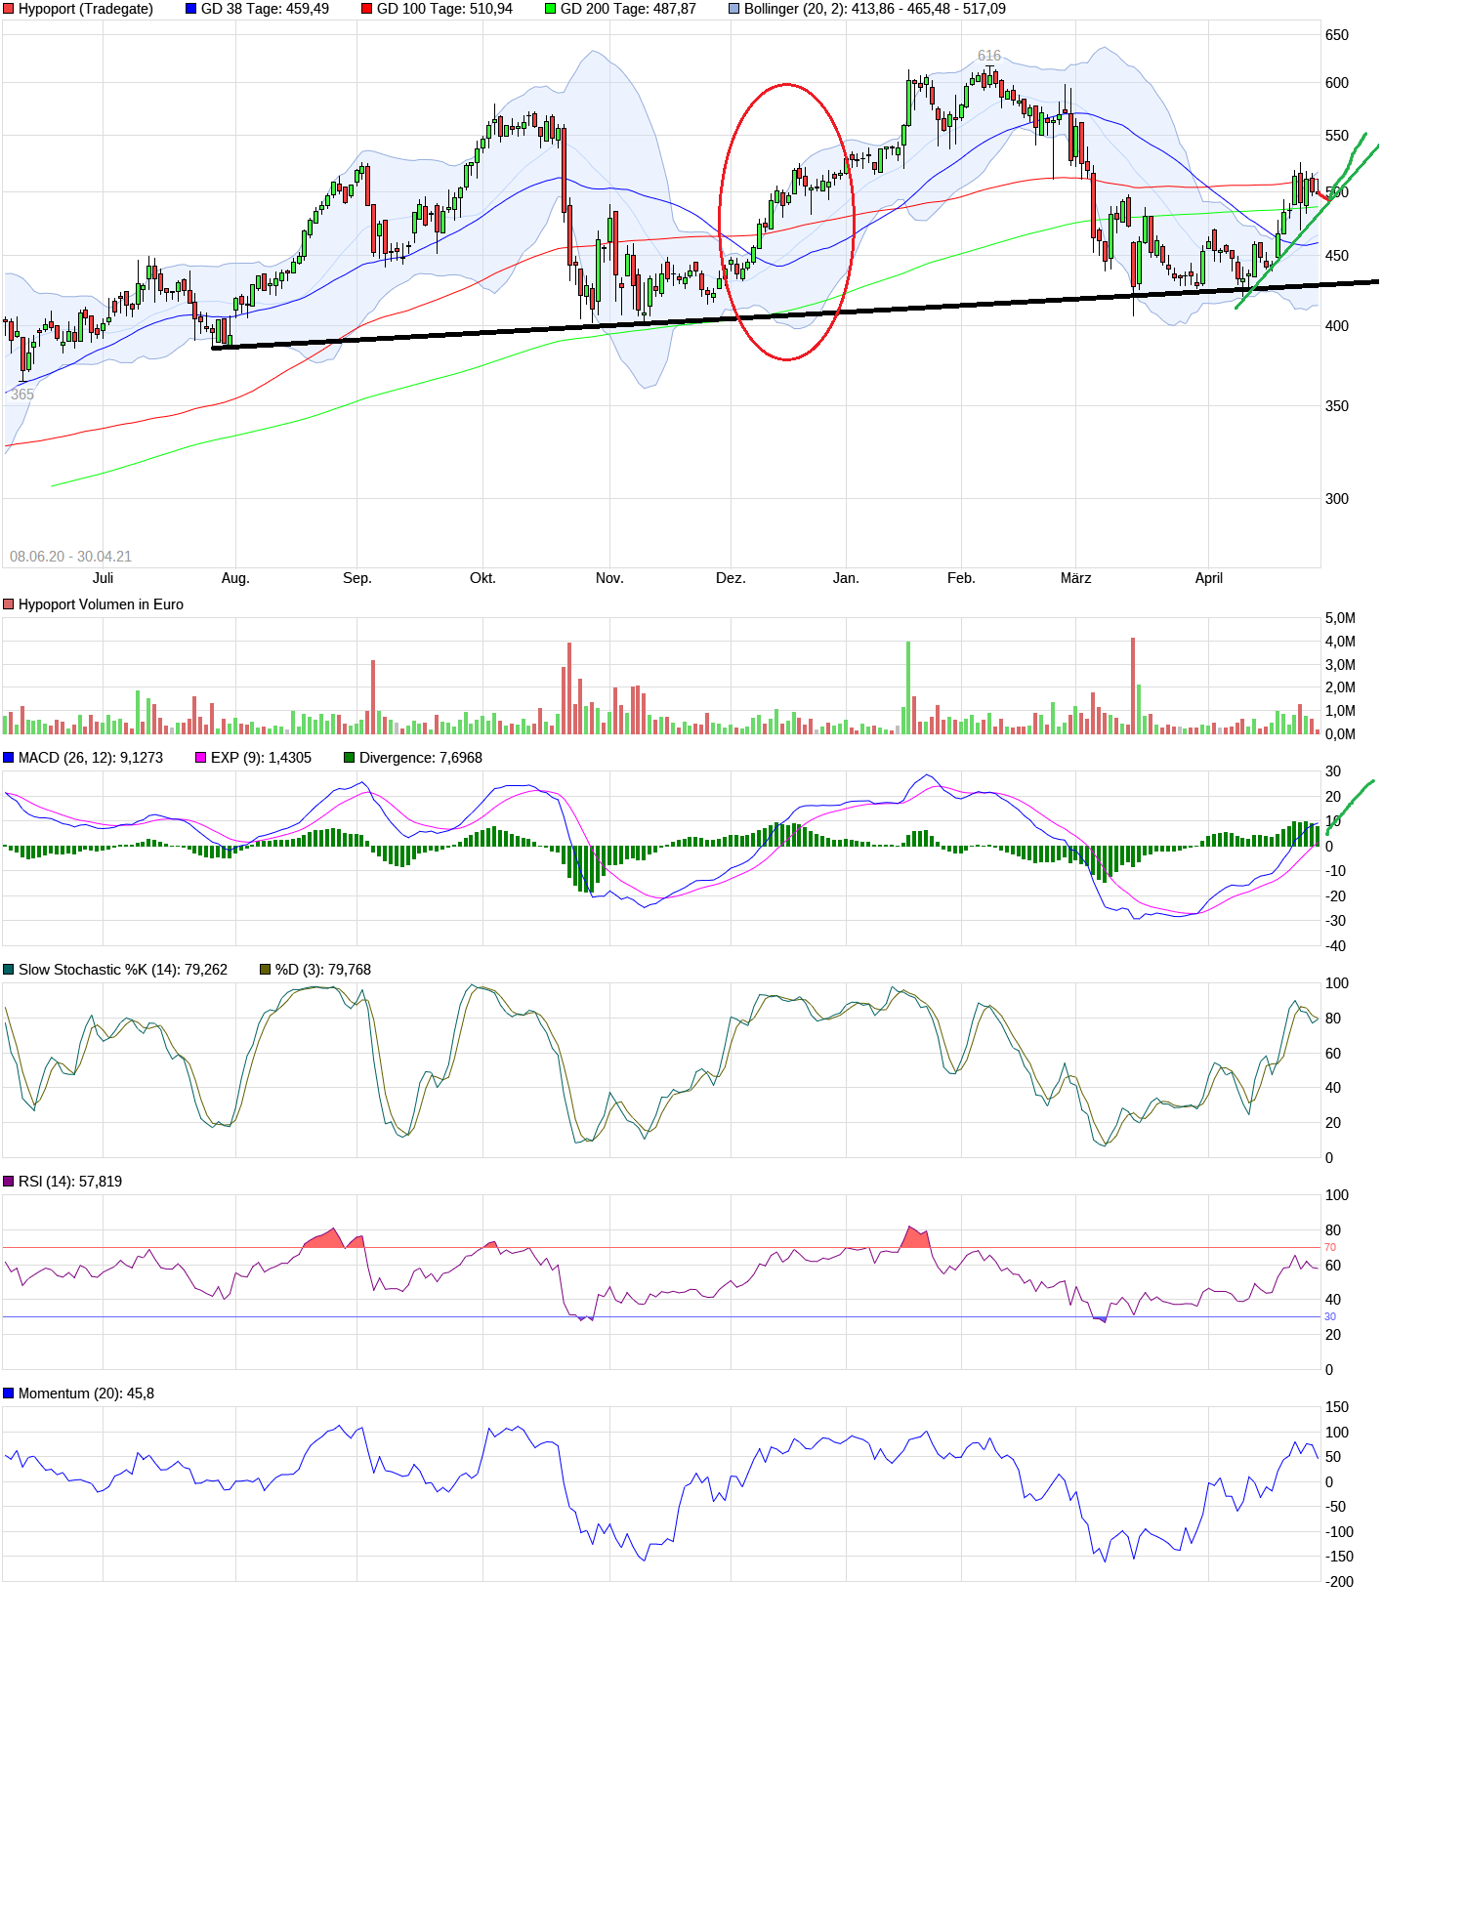Click the 'Aug.' x-axis month label
Viewport: 1466px width, 1914px height.
pyautogui.click(x=235, y=578)
